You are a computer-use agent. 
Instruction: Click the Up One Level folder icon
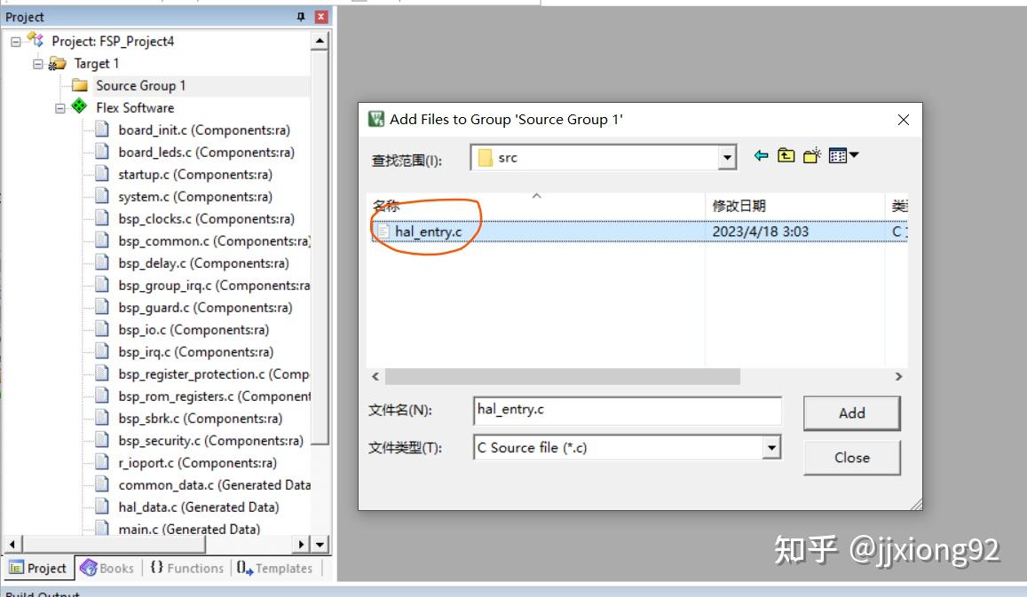[x=784, y=155]
